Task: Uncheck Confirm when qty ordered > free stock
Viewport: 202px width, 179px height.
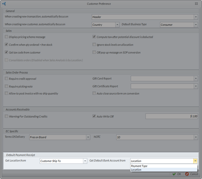Action: click(x=6, y=45)
